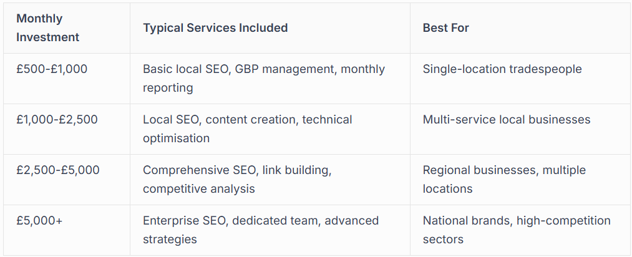Select the £500-£1,000 investment cell
This screenshot has width=632, height=257.
(52, 69)
